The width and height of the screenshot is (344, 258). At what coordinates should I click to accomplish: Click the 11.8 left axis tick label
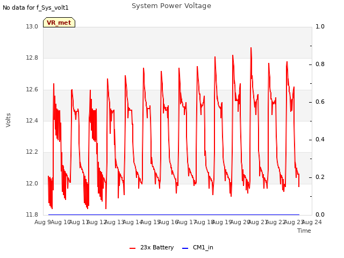pyautogui.click(x=32, y=214)
